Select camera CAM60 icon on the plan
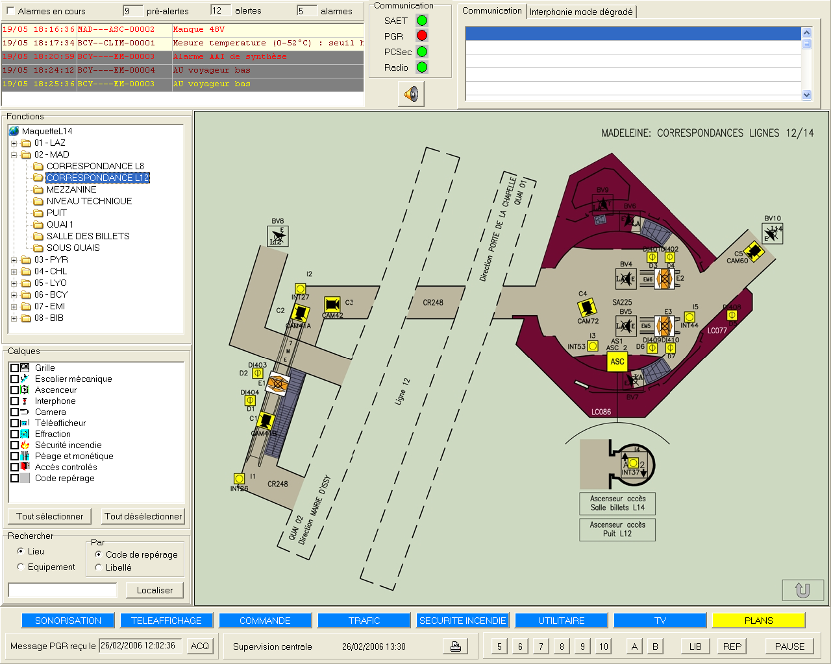The height and width of the screenshot is (664, 831). (x=753, y=250)
